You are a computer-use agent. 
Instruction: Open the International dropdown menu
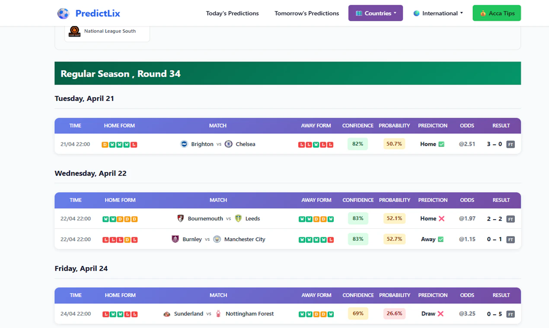pos(438,13)
